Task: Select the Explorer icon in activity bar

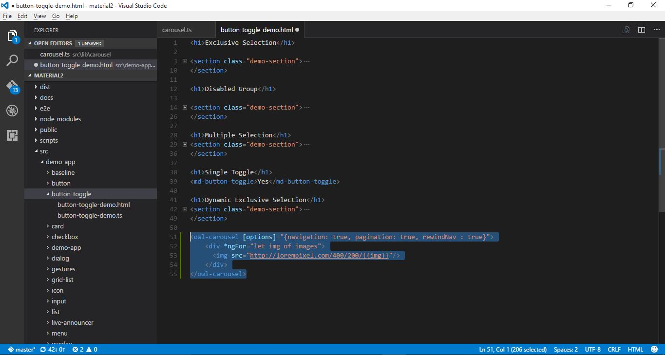Action: 12,35
